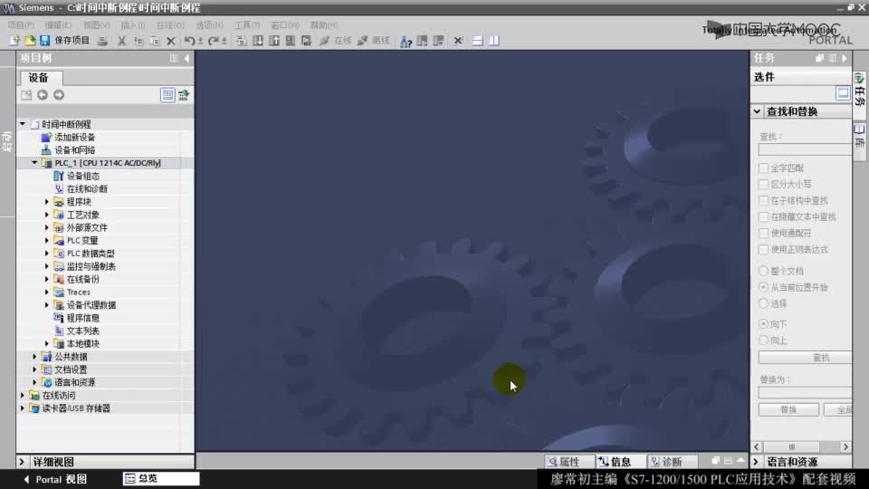Enable the 区分大小写 checkbox

point(764,184)
